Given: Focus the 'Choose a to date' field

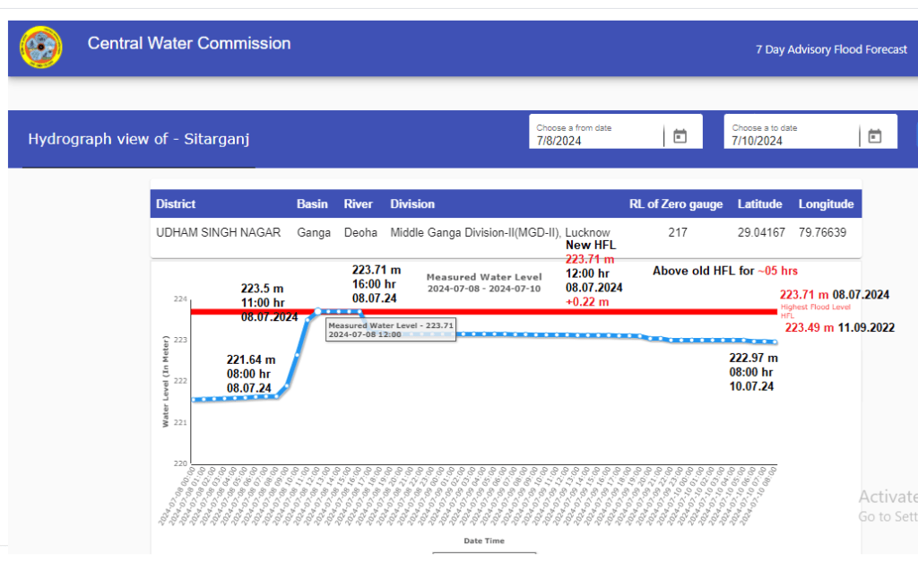Looking at the screenshot, I should point(792,141).
